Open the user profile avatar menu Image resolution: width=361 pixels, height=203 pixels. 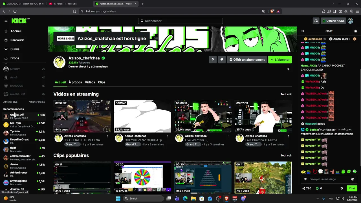coord(350,21)
